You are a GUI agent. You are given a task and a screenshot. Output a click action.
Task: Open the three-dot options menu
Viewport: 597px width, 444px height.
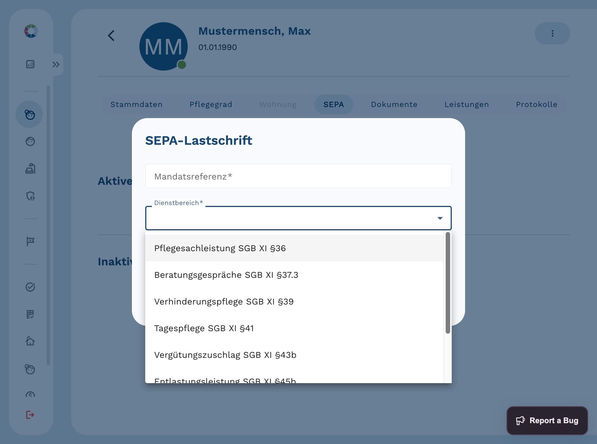552,33
